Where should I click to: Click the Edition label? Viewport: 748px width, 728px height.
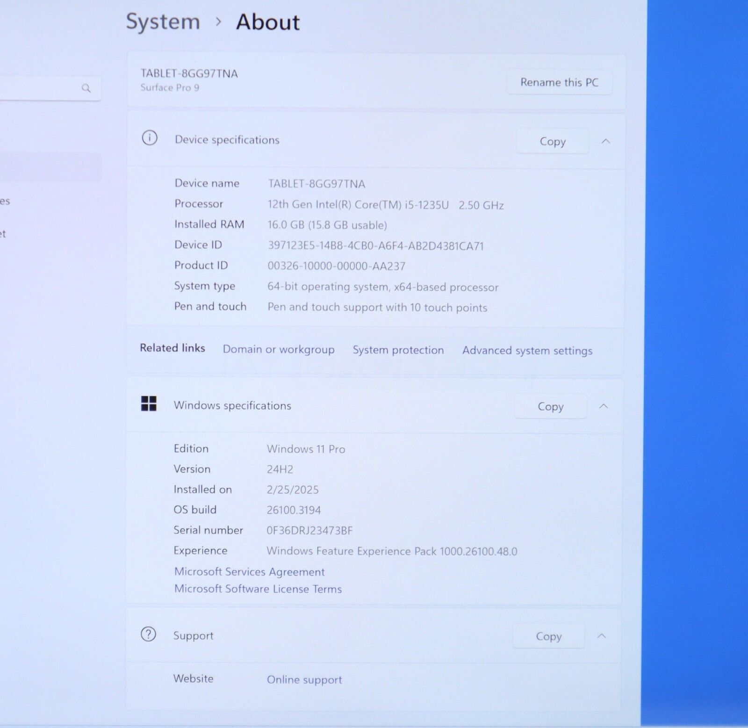tap(191, 448)
